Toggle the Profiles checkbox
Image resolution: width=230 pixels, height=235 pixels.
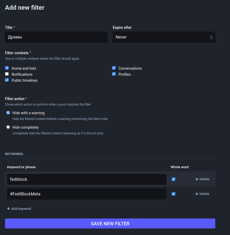click(x=114, y=74)
